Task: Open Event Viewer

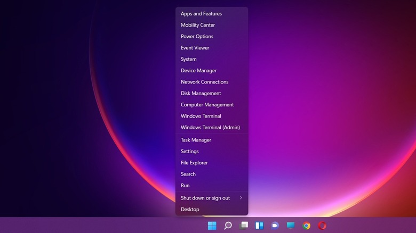Action: pyautogui.click(x=195, y=48)
